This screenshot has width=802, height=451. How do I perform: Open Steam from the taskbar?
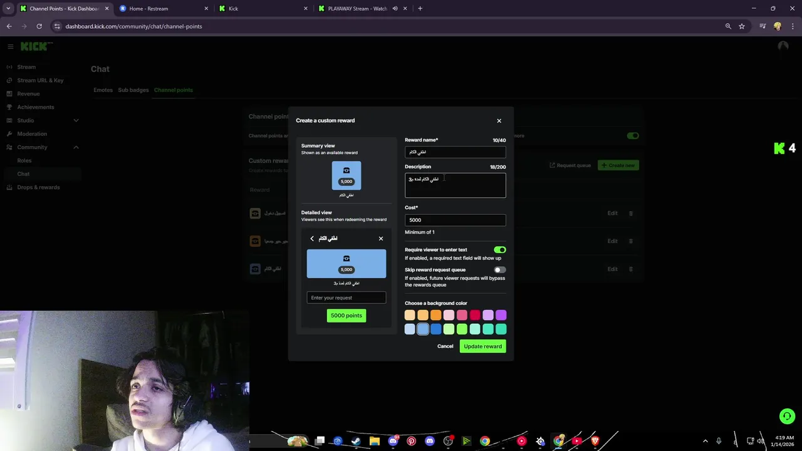point(356,441)
